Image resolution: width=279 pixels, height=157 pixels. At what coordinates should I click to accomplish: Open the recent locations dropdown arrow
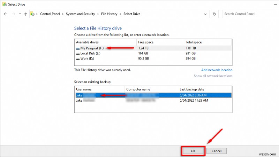click(20, 14)
